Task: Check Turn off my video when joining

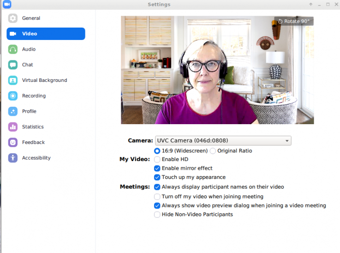Action: (x=157, y=196)
